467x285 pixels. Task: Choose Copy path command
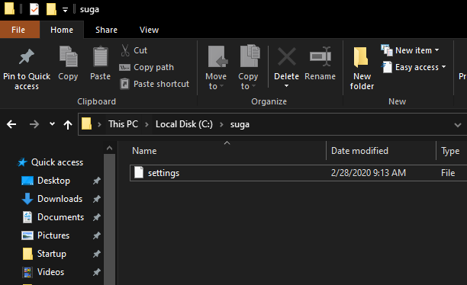pyautogui.click(x=147, y=67)
